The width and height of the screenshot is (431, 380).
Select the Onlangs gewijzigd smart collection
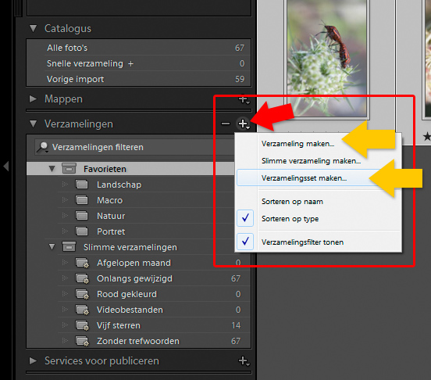134,278
